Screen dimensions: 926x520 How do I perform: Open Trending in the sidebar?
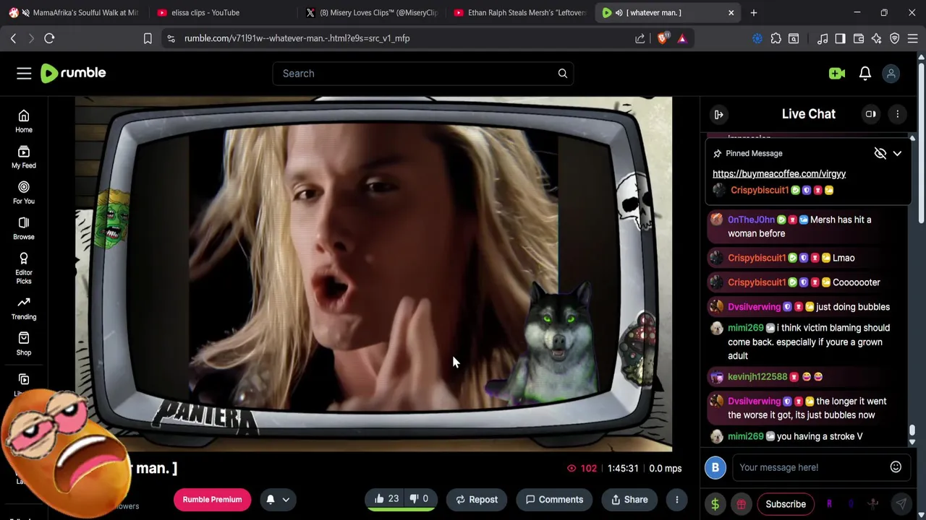tap(24, 308)
